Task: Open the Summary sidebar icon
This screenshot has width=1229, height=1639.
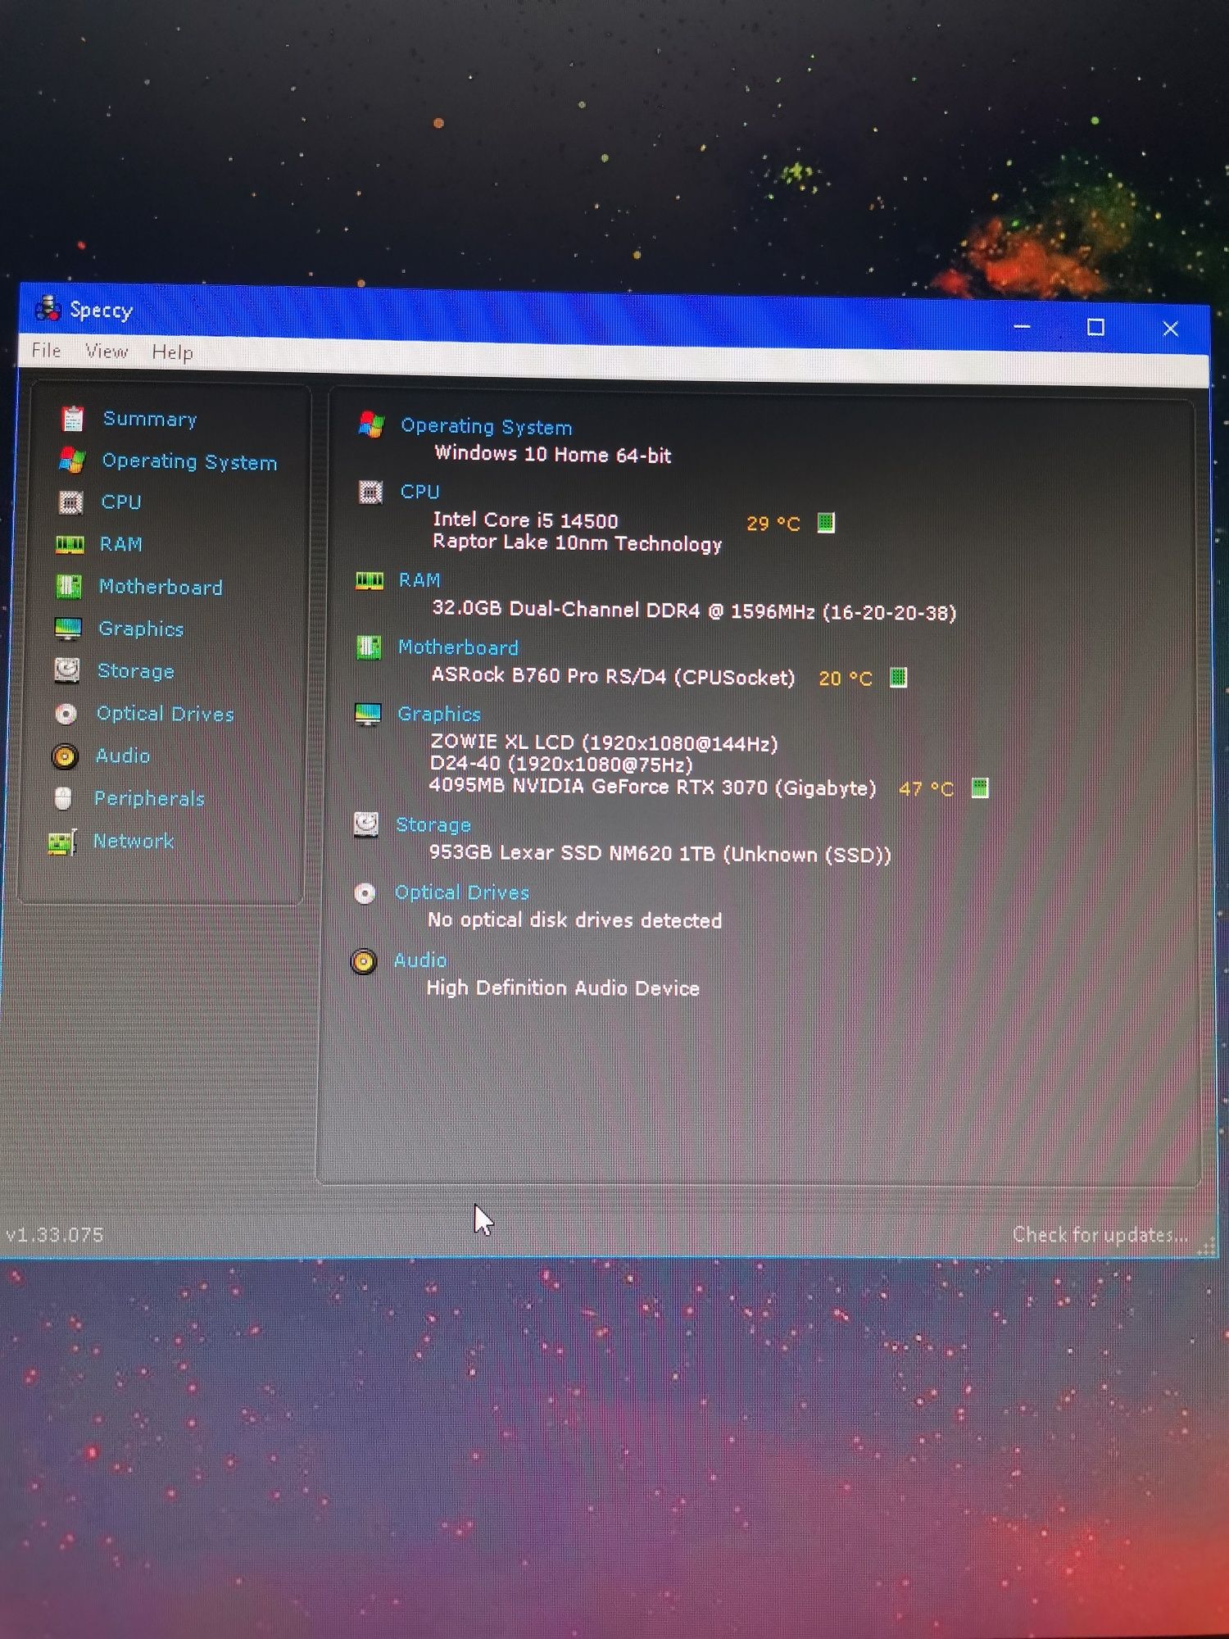Action: (x=72, y=418)
